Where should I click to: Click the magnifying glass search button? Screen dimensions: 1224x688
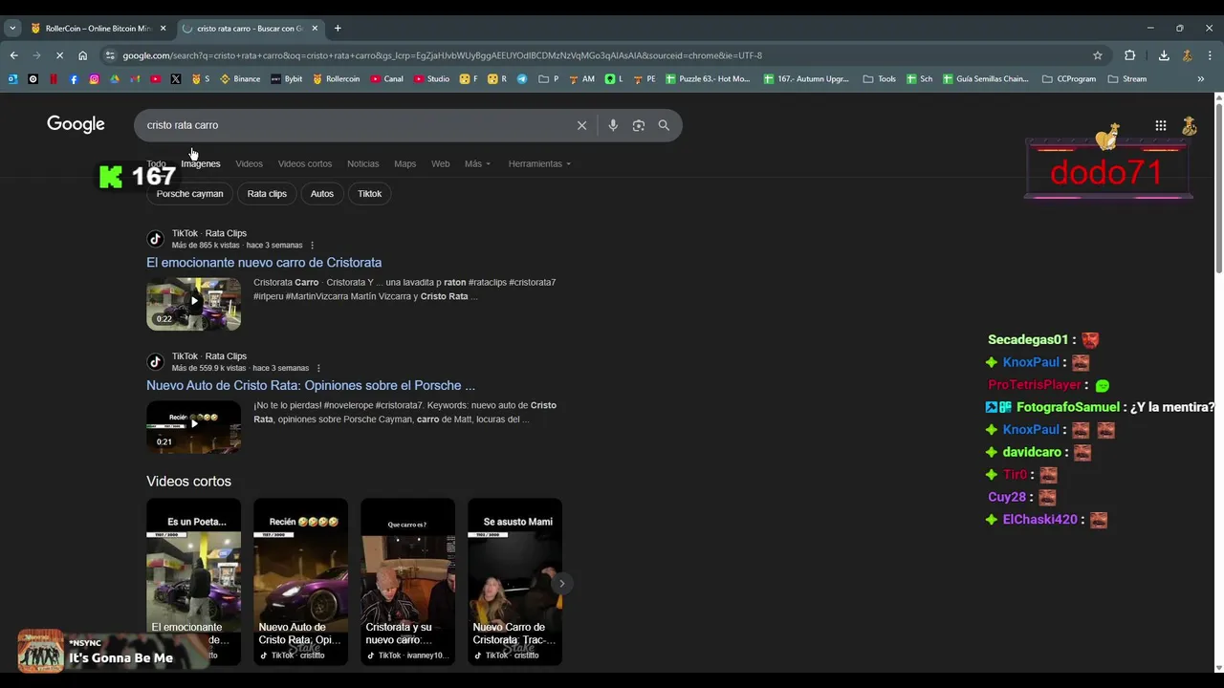pos(664,125)
